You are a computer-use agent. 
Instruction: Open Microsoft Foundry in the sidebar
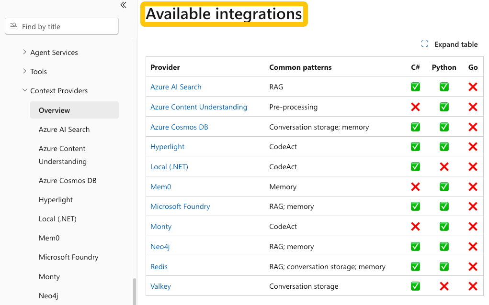[x=68, y=257]
